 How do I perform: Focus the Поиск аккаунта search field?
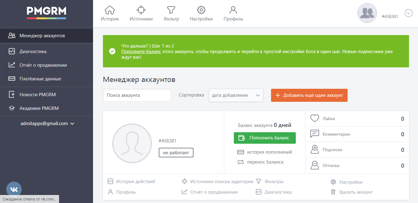[137, 95]
